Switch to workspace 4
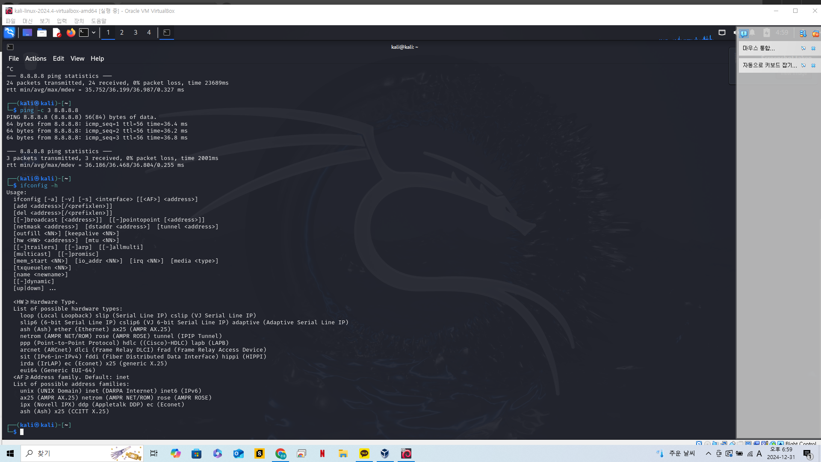 pyautogui.click(x=149, y=33)
